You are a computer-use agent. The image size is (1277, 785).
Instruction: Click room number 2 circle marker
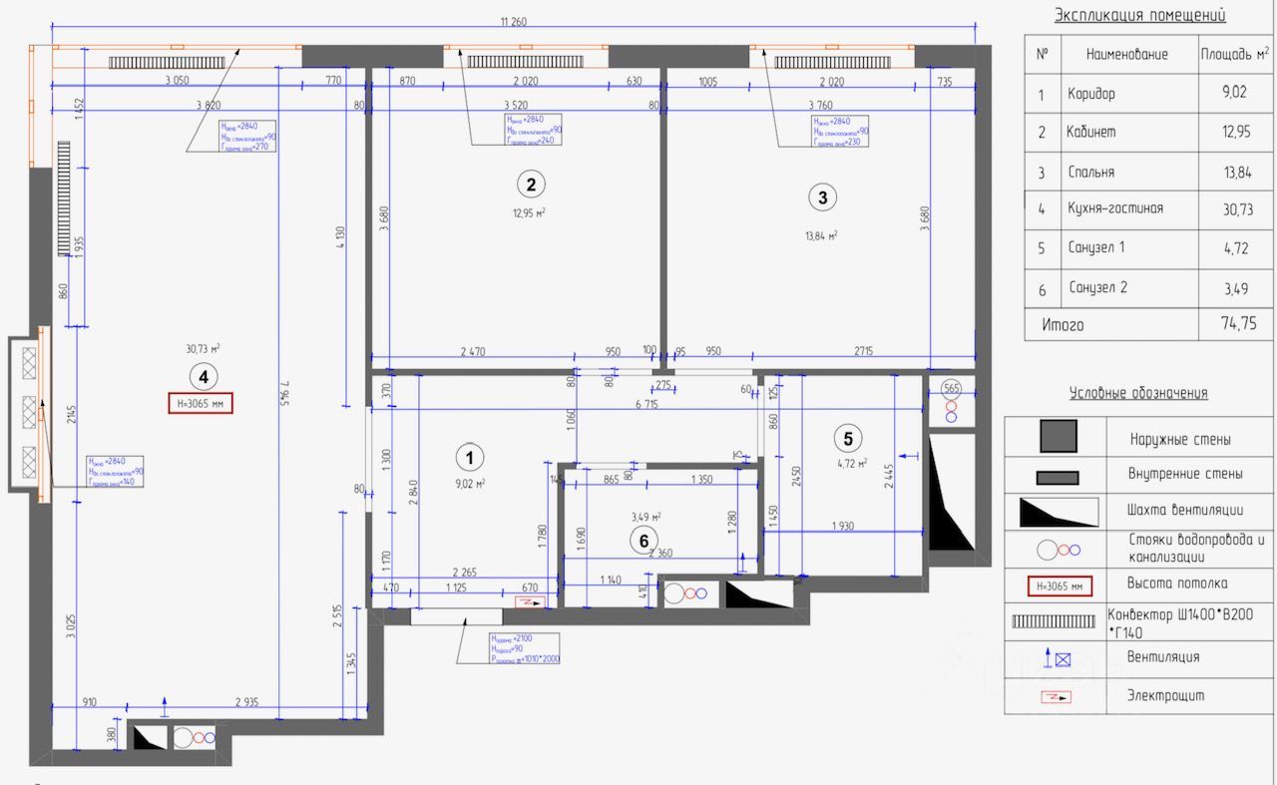[531, 184]
